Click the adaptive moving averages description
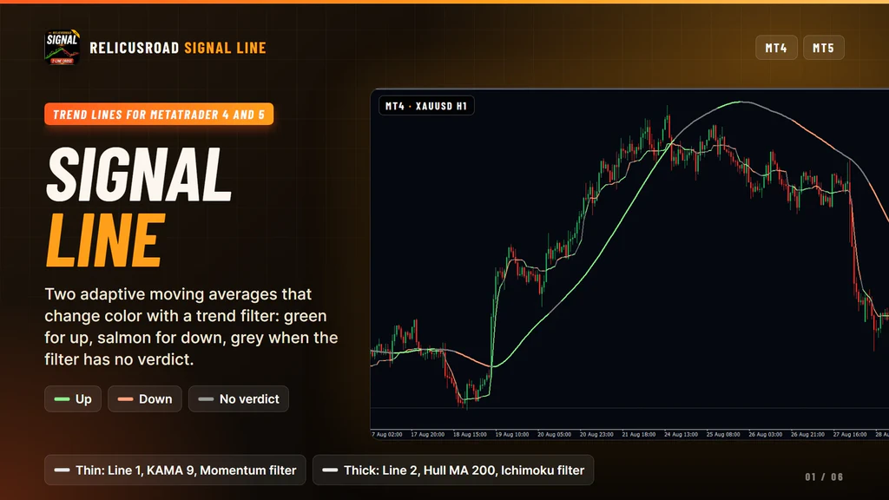This screenshot has height=500, width=889. pyautogui.click(x=191, y=326)
